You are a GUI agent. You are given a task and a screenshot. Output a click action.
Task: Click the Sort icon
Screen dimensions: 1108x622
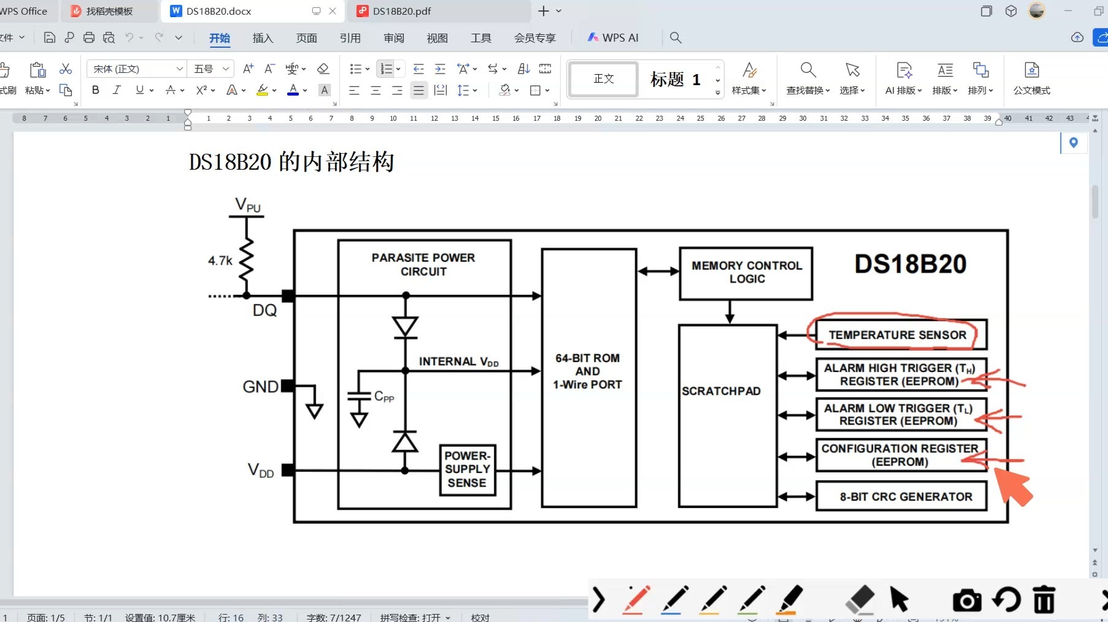pos(523,69)
